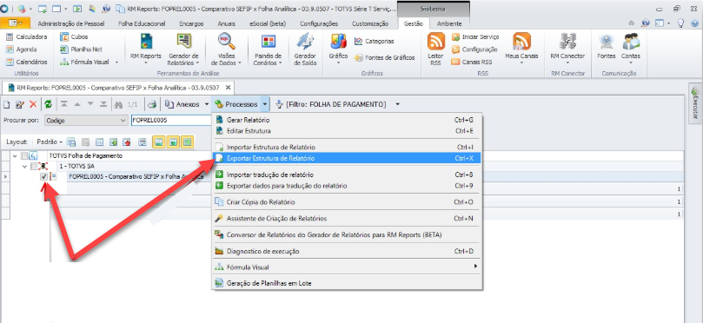
Task: Choose Gerar Relatório from Processos menu
Action: (347, 120)
